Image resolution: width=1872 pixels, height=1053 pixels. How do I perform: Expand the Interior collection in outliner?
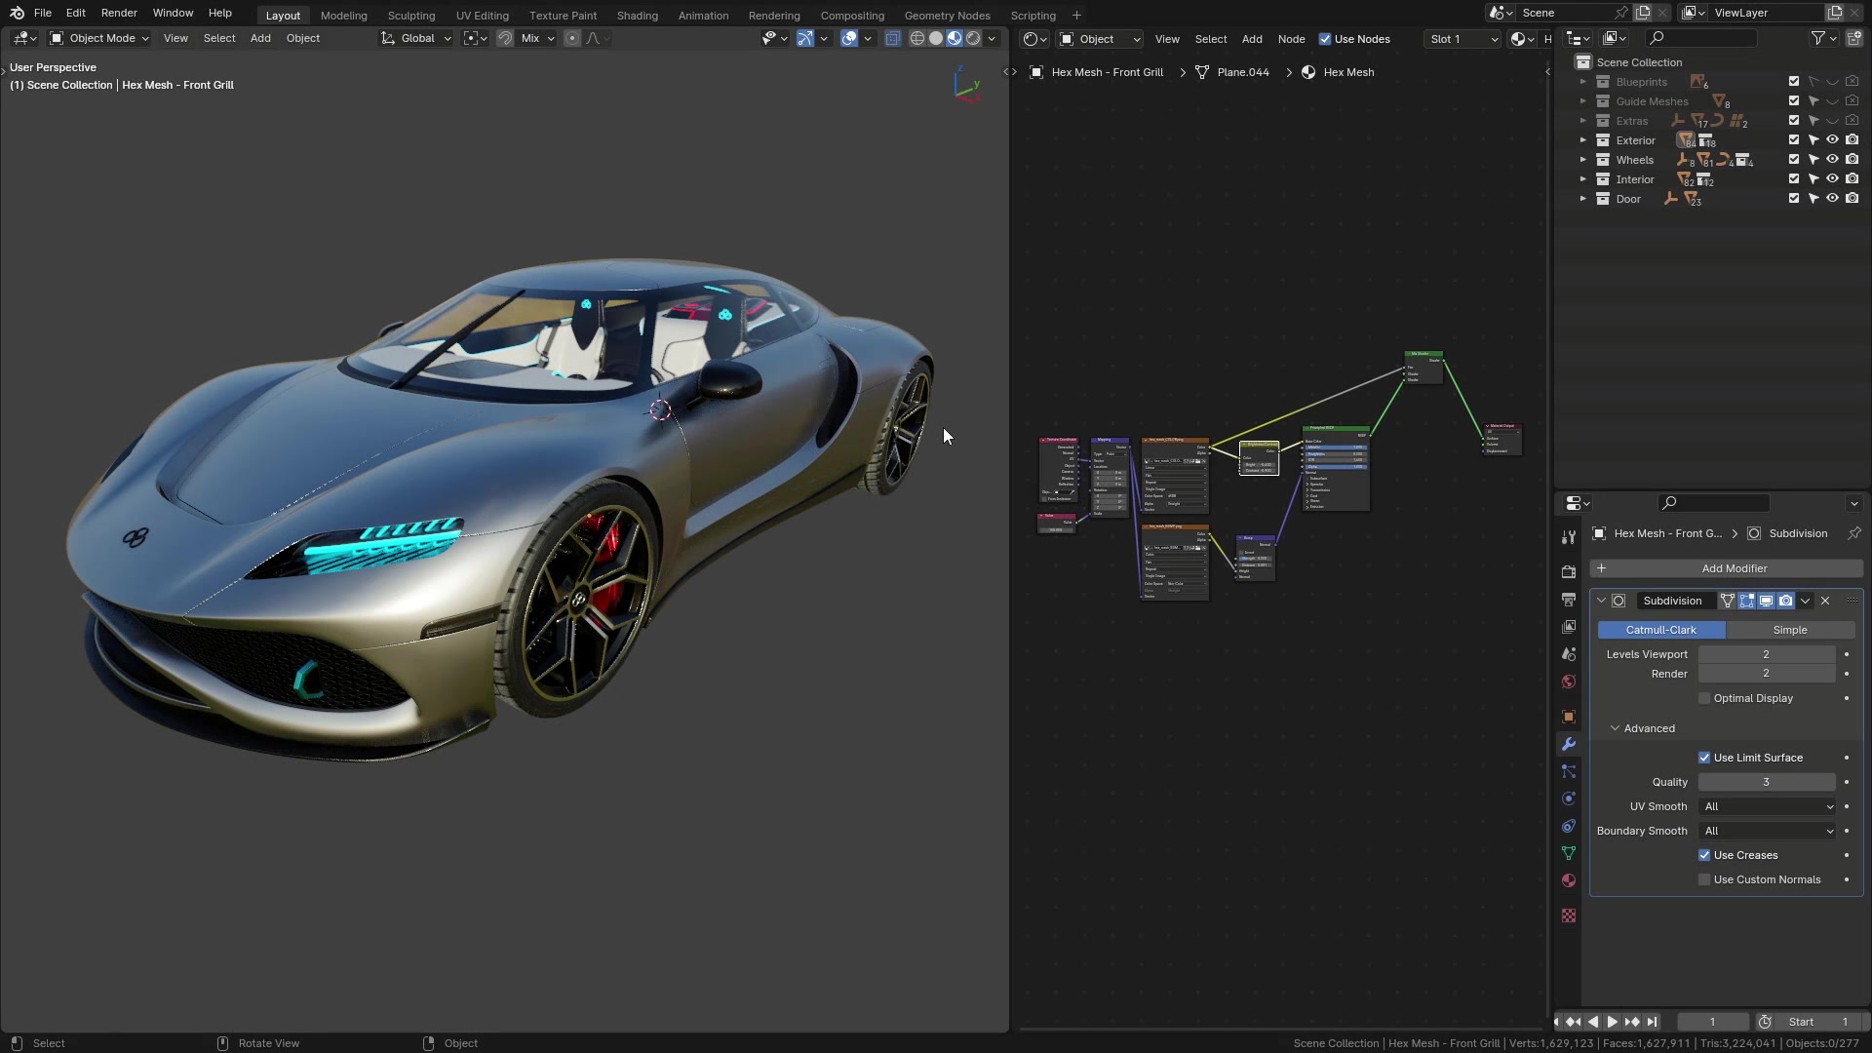[1582, 178]
